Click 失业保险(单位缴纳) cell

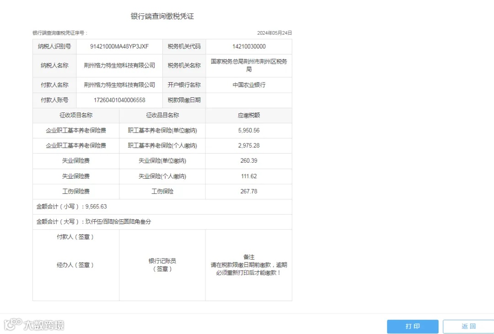pos(162,161)
